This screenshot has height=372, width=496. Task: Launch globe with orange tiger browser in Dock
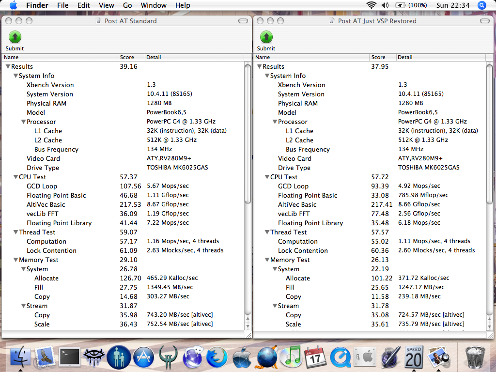(267, 357)
